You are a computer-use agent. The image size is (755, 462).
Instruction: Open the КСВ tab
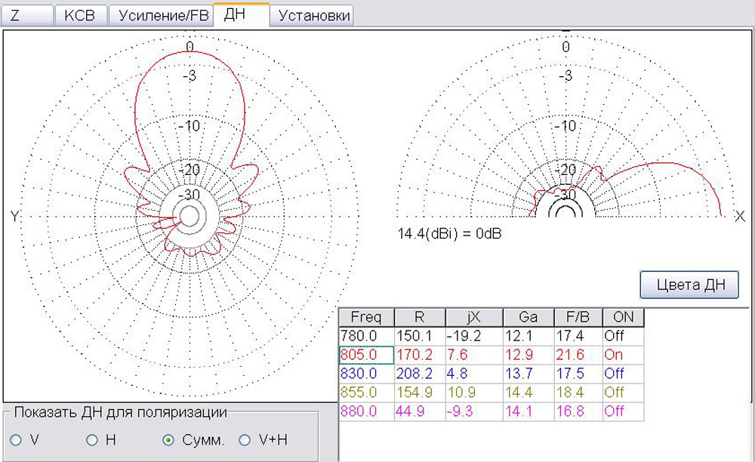[80, 16]
